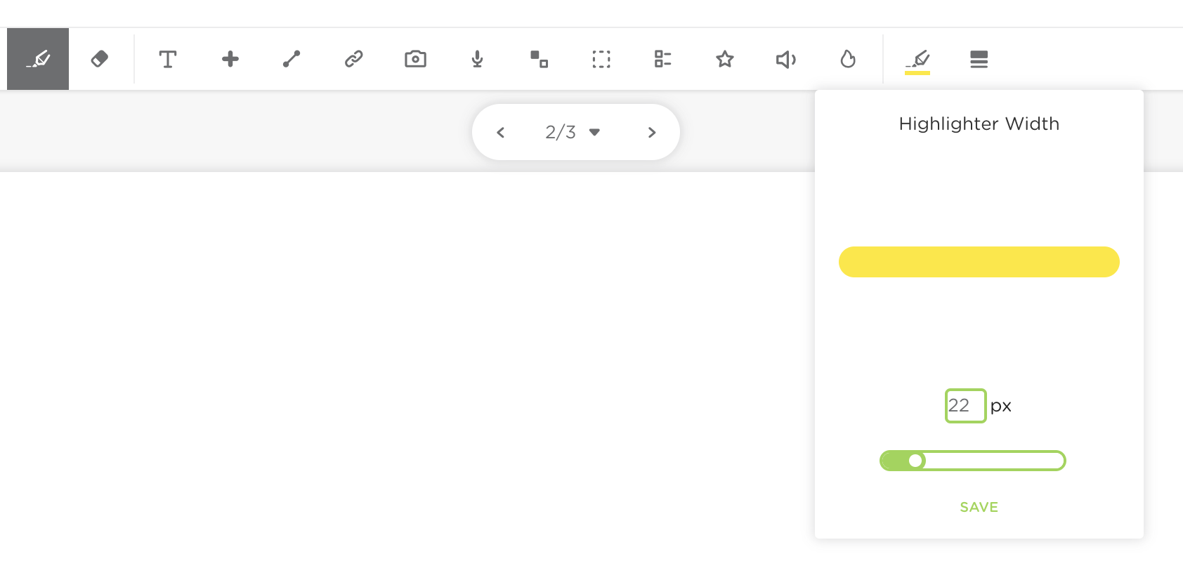
Task: Start microphone audio recording
Action: coord(477,59)
